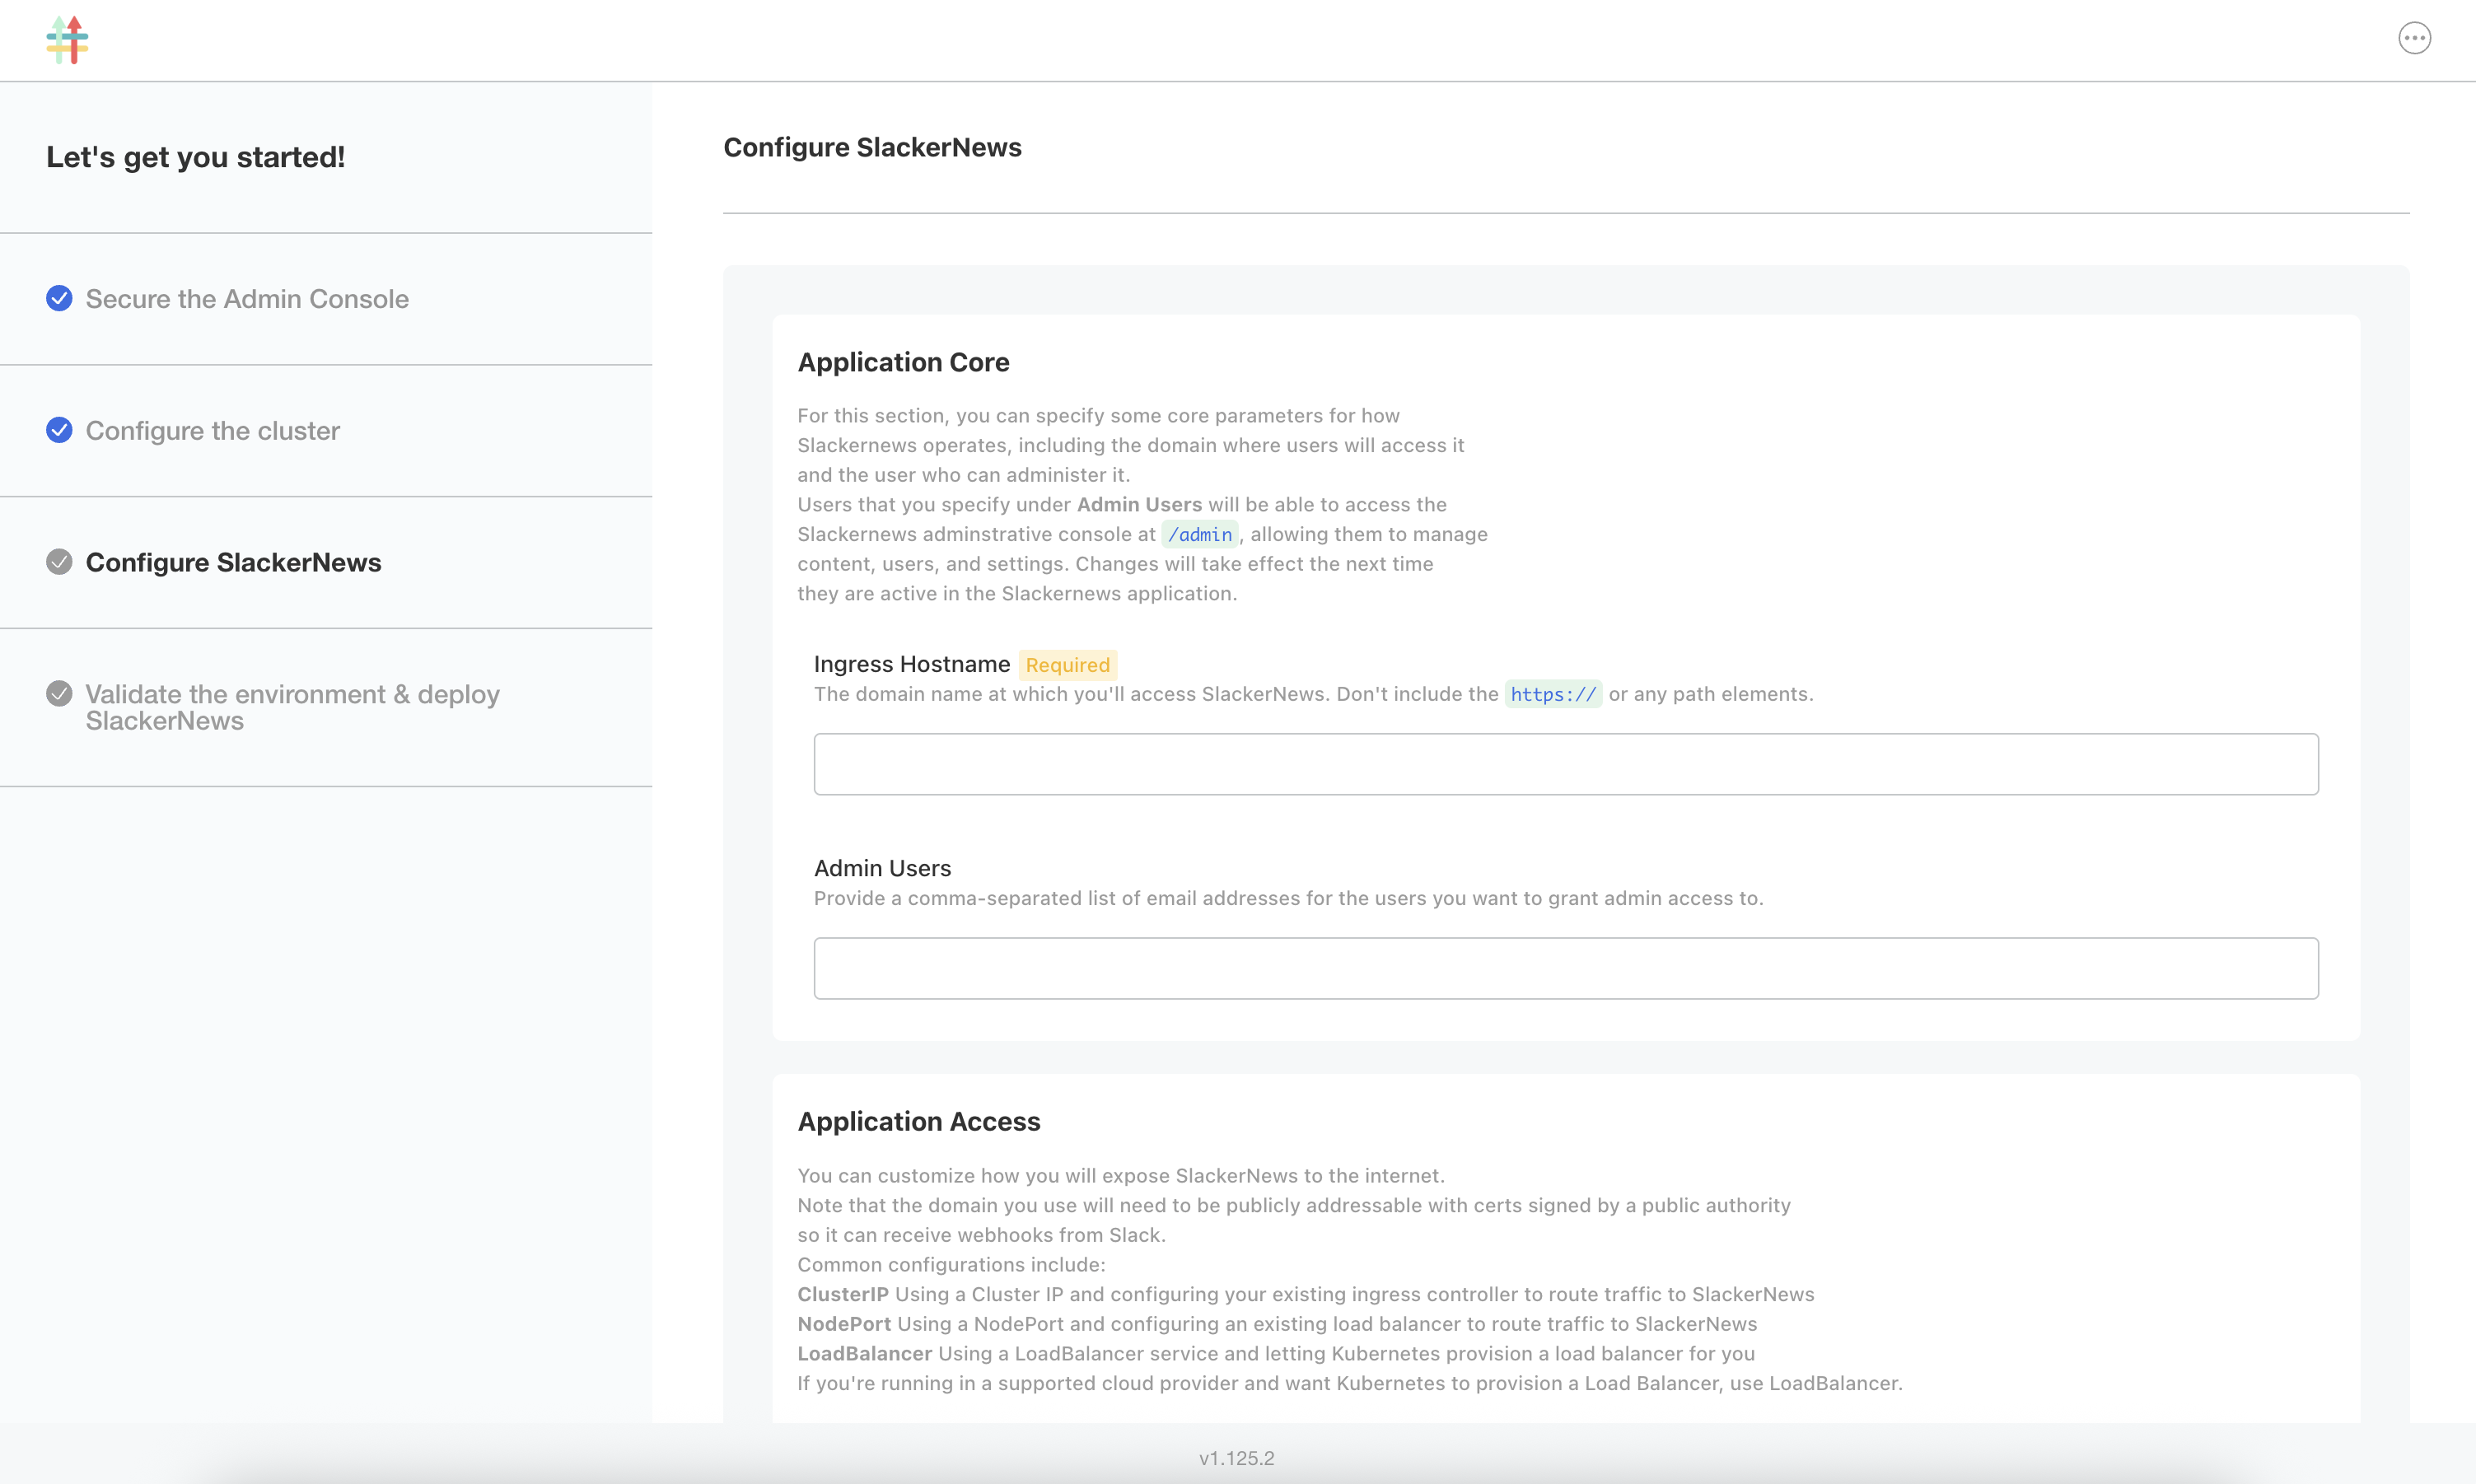Click the /admin inline code badge
Screen dimensions: 2476x1484
tap(1201, 534)
